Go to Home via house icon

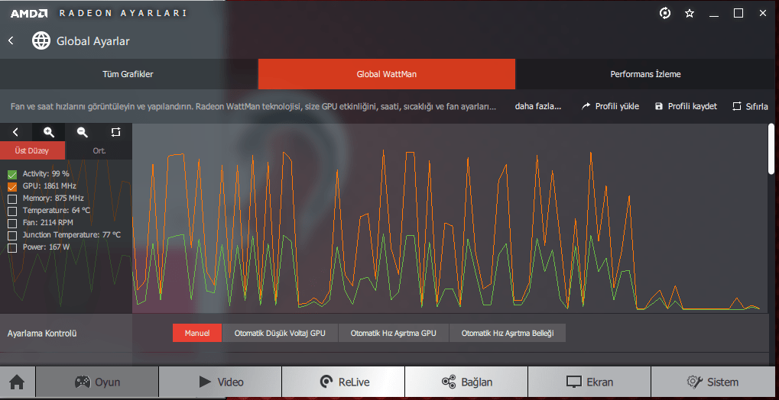pos(18,382)
